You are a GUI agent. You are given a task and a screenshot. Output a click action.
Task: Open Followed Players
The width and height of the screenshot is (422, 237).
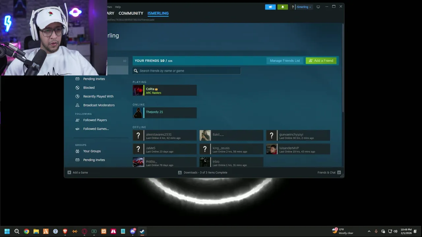tap(95, 120)
